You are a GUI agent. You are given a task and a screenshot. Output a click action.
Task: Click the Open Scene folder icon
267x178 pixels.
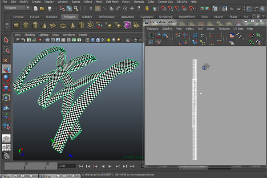pos(42,8)
